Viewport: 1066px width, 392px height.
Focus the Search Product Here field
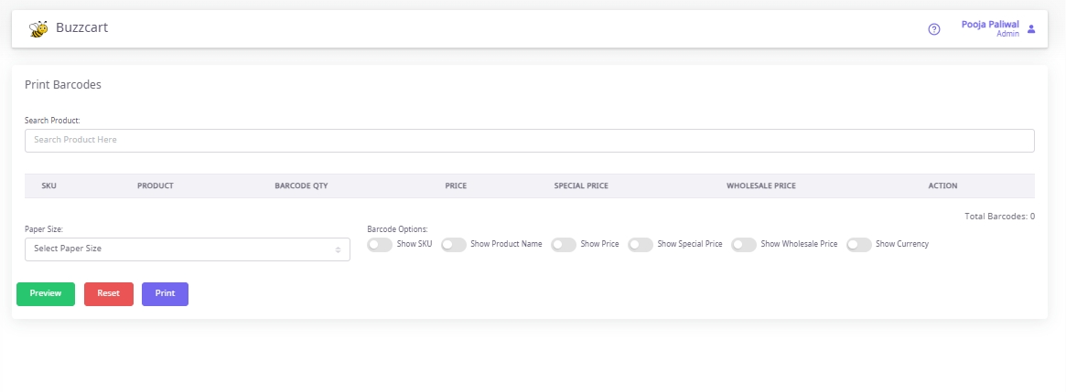[529, 141]
